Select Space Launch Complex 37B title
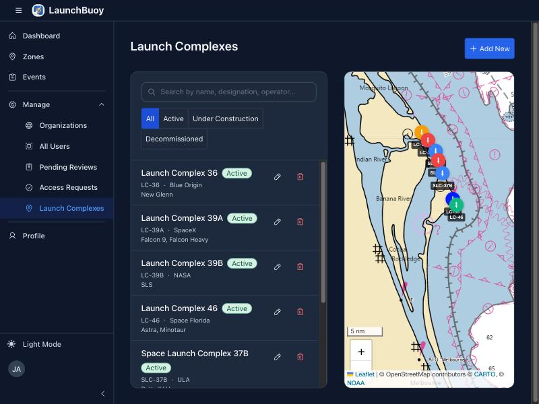 (x=195, y=353)
